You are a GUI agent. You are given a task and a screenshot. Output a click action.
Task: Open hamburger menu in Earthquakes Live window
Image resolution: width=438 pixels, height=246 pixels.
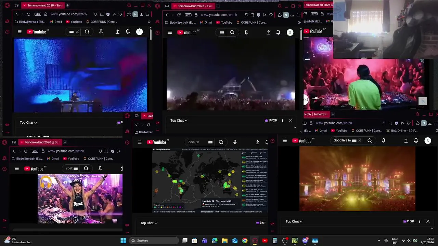(x=139, y=142)
